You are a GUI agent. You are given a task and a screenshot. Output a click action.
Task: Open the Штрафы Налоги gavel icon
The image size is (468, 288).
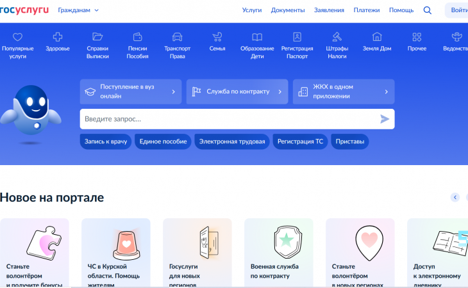click(337, 37)
